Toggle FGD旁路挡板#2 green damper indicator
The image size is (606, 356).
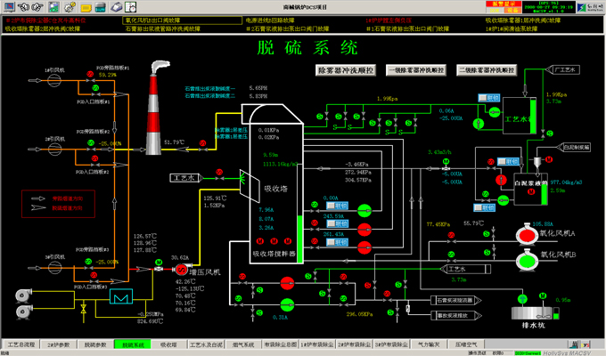tap(90, 143)
